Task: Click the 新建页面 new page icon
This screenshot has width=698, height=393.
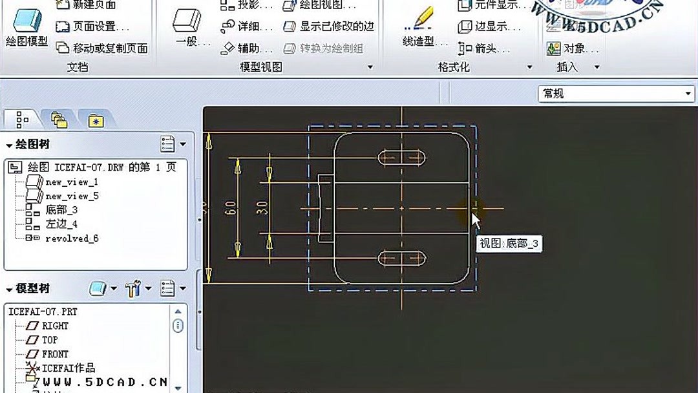Action: (x=65, y=5)
